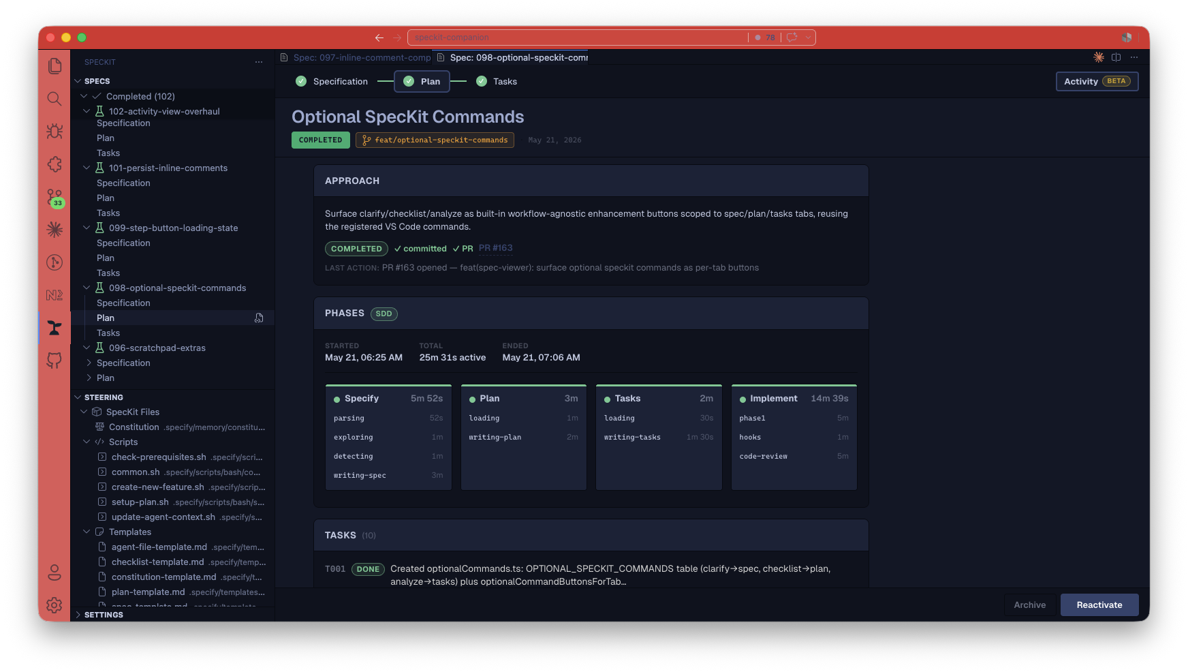Go to the Specification step
This screenshot has height=672, width=1188.
[x=332, y=81]
